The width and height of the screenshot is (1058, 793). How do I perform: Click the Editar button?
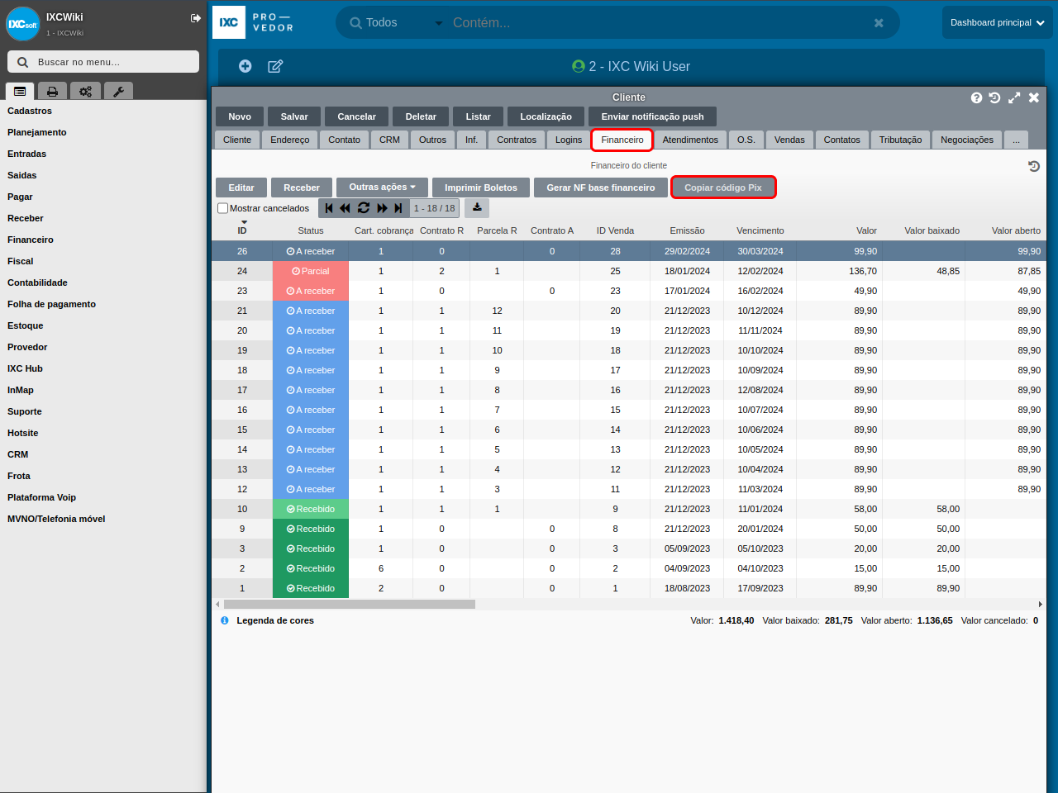241,188
